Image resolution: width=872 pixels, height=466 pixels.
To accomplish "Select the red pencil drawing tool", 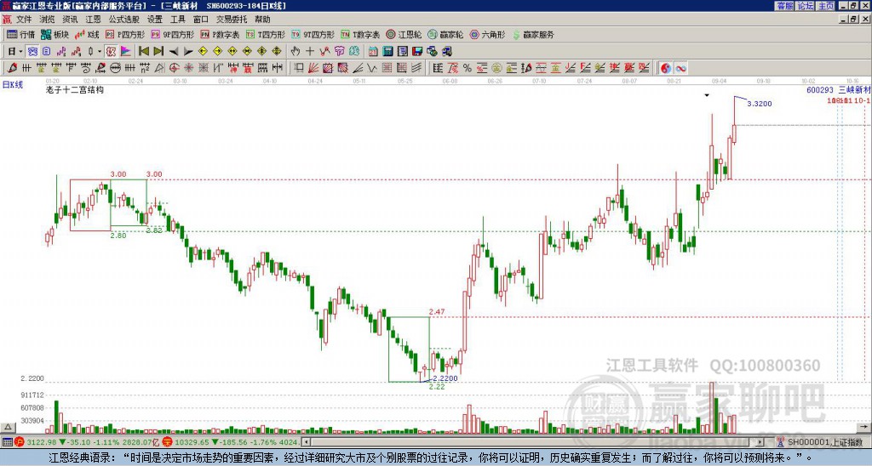I will (x=11, y=68).
